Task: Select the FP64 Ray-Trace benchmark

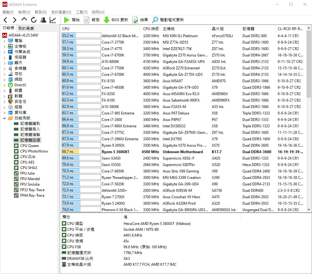Action: tap(32, 195)
